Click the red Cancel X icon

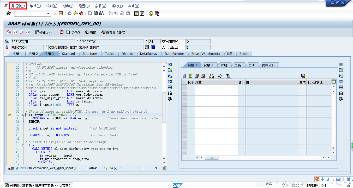pos(81,14)
